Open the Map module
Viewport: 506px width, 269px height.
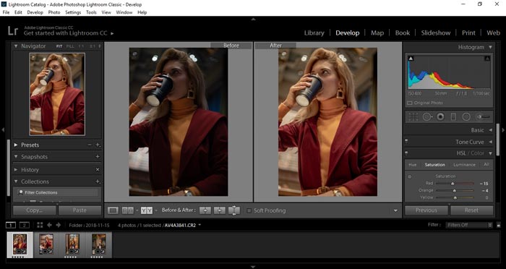[x=377, y=33]
